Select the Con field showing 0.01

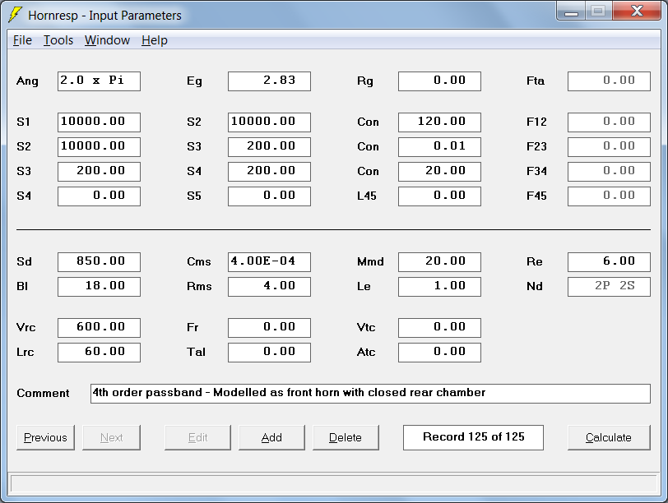point(439,147)
